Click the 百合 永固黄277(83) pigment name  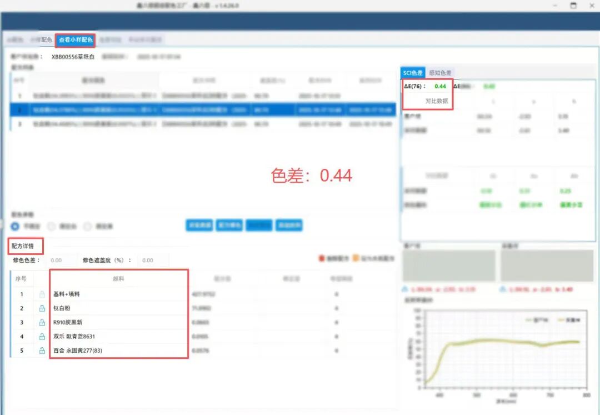(78, 351)
